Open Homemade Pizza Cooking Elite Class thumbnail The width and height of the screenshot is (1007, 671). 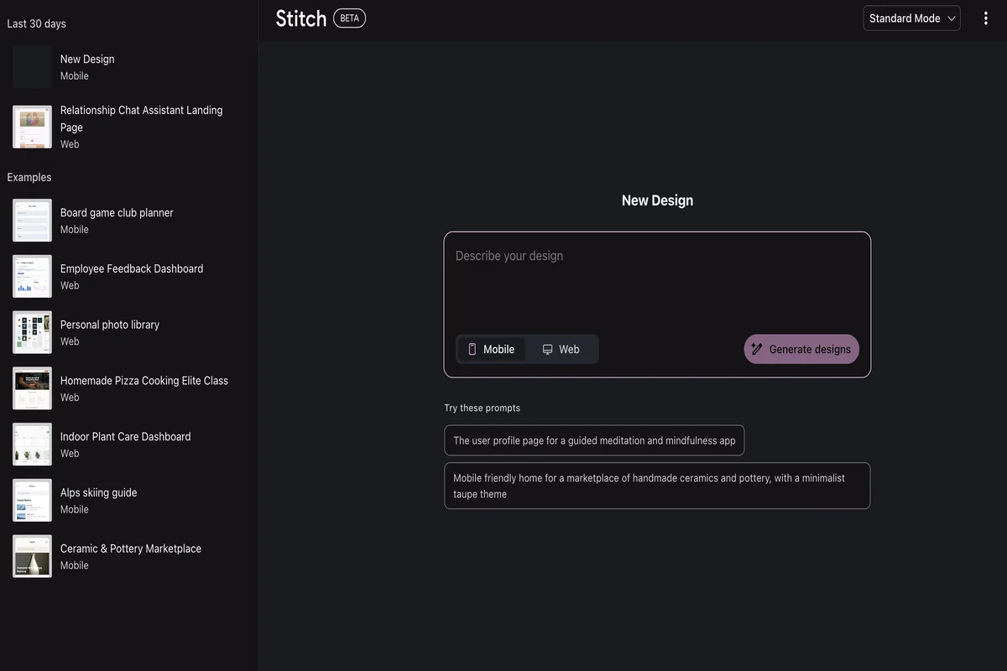(x=32, y=388)
